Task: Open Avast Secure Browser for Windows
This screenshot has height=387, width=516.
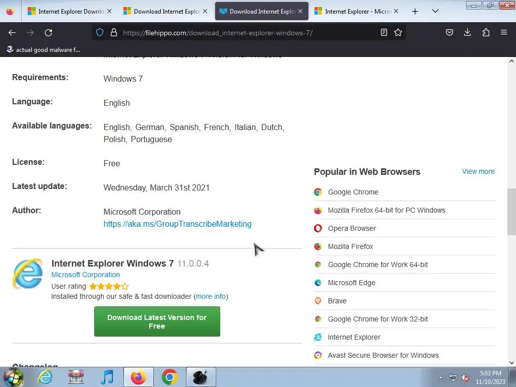Action: pyautogui.click(x=383, y=355)
